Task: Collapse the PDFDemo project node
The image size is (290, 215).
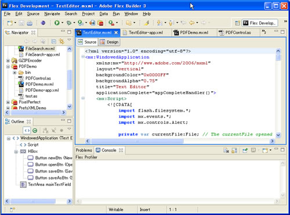Action: (x=8, y=66)
